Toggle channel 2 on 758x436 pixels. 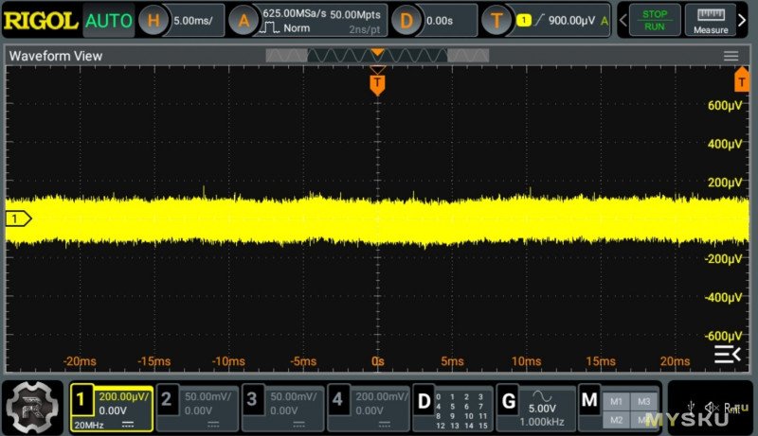(x=196, y=408)
